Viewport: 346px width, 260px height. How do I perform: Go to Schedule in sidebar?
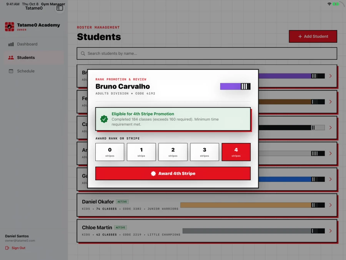(34, 71)
